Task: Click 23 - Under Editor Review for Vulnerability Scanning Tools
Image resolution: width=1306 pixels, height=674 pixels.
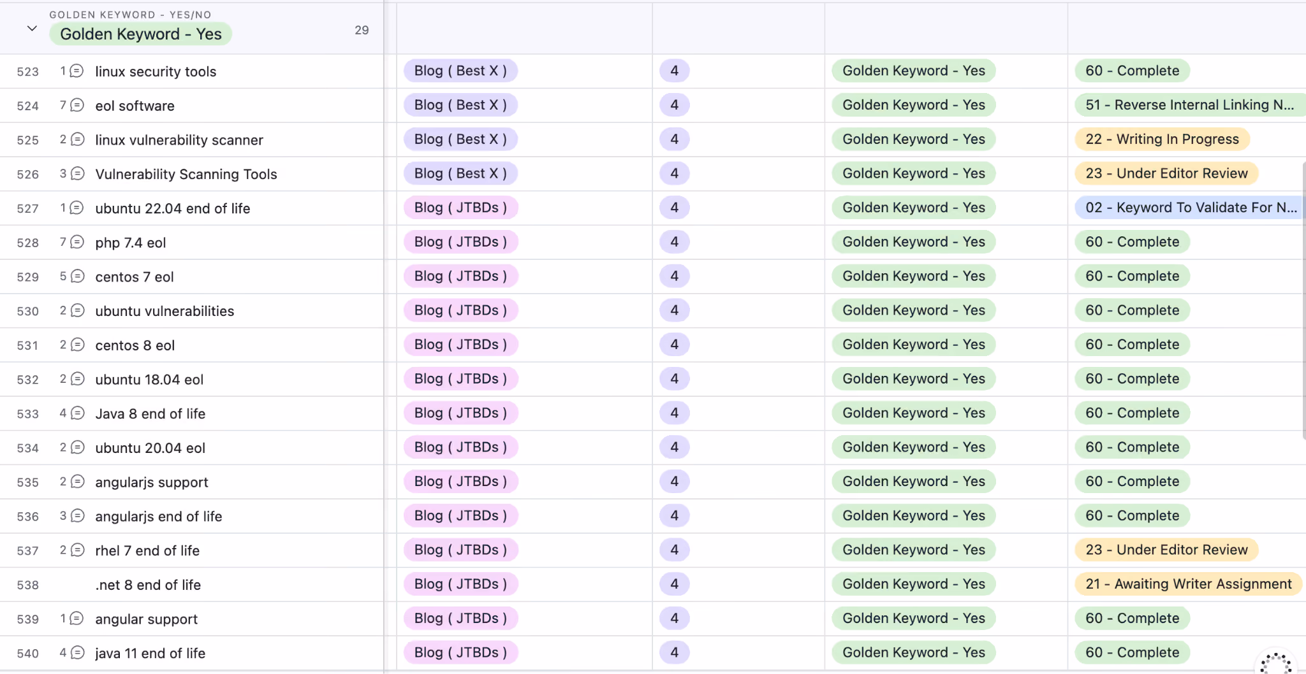Action: [1166, 173]
